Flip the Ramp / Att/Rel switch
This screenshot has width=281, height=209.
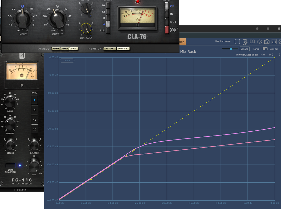tap(265, 49)
